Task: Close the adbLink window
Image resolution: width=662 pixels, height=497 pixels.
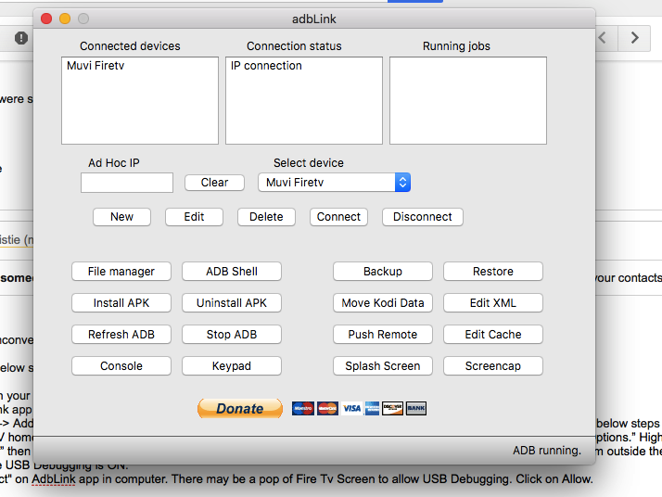Action: (x=46, y=19)
